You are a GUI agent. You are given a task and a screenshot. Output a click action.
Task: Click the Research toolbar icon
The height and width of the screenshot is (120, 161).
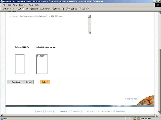point(84,9)
